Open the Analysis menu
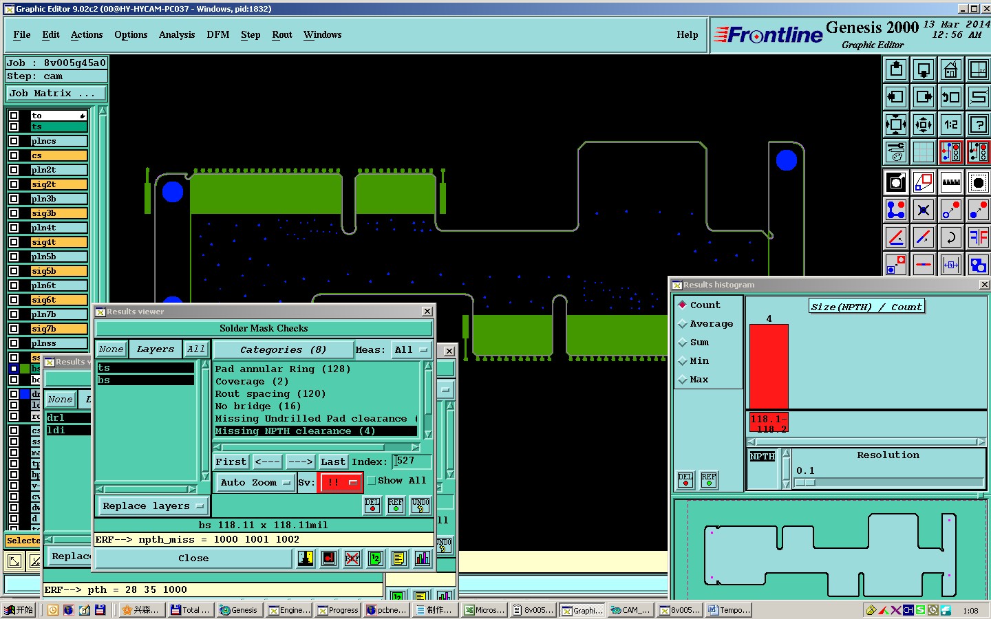This screenshot has width=991, height=619. click(x=177, y=34)
